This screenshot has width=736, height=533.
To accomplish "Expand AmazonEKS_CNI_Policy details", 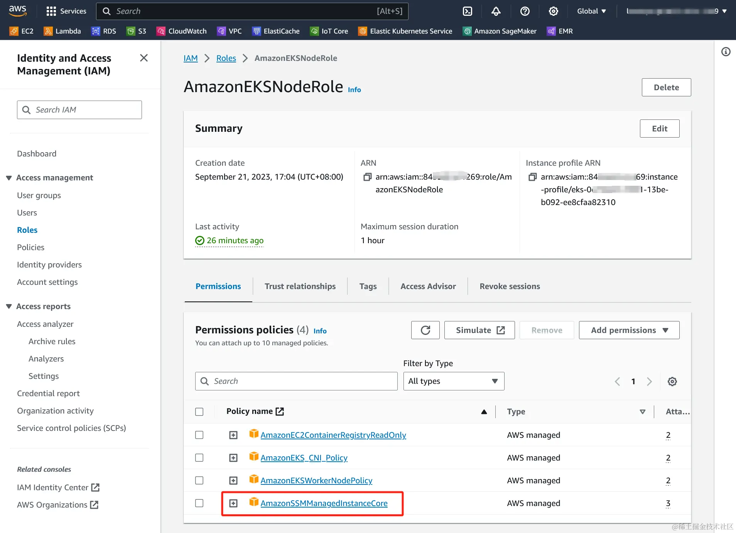I will (233, 458).
